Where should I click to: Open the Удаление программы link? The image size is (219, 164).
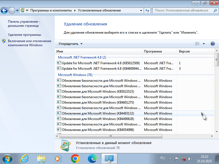pyautogui.click(x=24, y=35)
